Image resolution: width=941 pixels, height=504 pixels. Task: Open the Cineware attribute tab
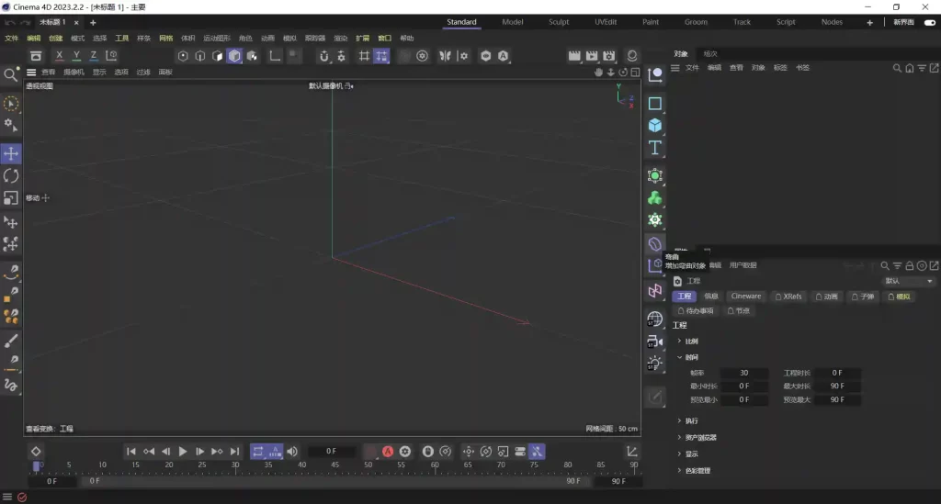(745, 297)
